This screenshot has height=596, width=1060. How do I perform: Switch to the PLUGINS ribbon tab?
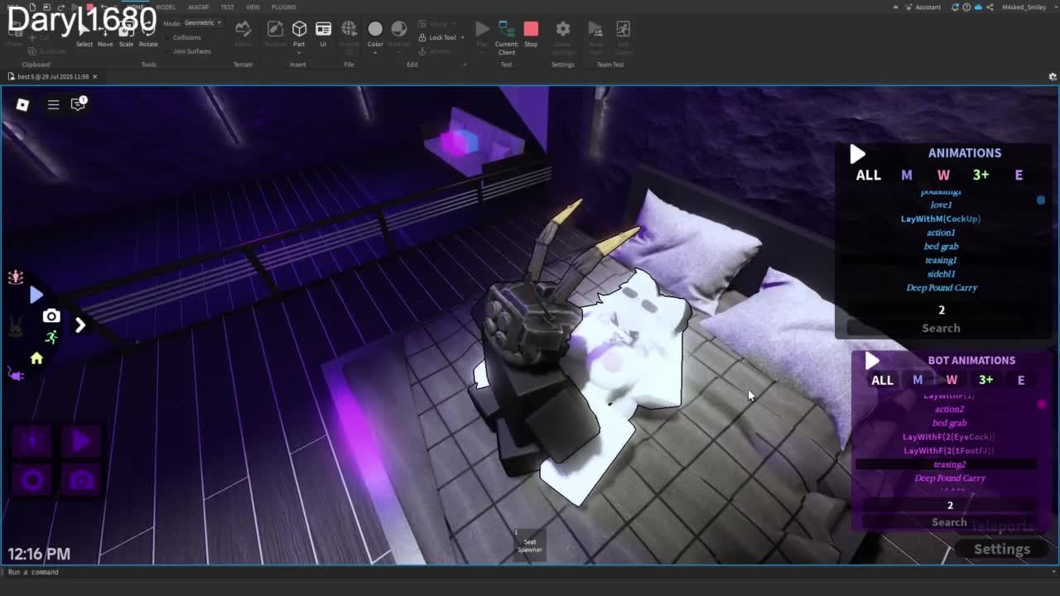click(283, 7)
